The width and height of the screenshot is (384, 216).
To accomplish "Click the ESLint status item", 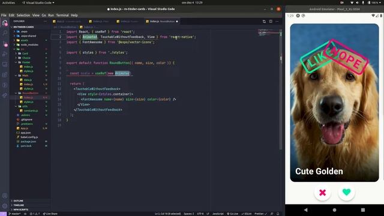I will [247, 214].
